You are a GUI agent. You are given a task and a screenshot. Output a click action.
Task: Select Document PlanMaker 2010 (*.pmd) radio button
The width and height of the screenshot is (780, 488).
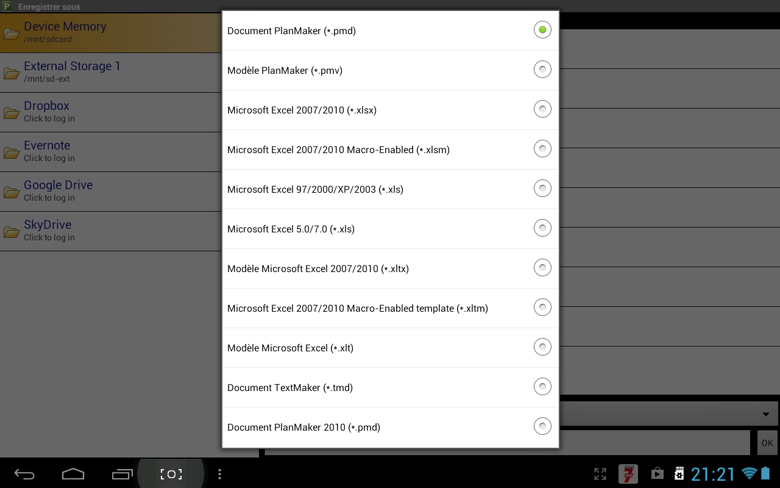tap(542, 426)
